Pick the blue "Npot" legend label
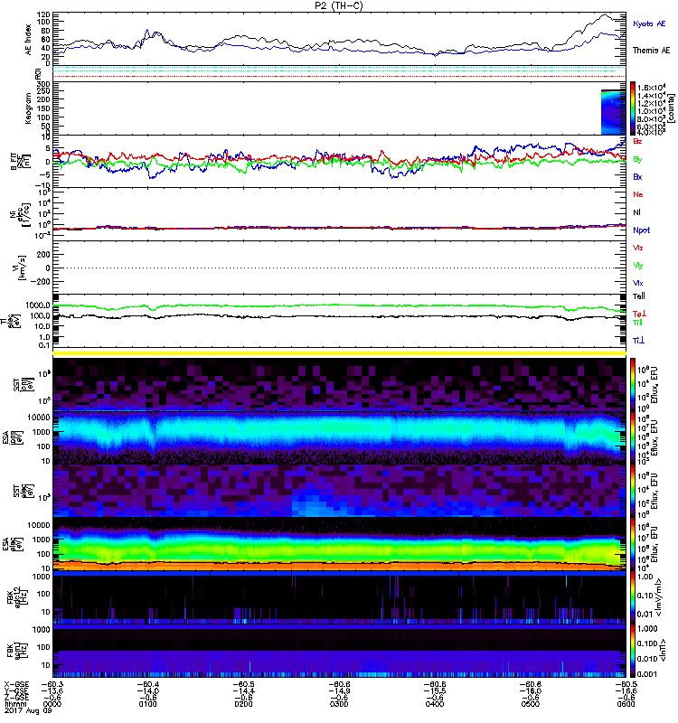678x723 pixels. coord(642,230)
